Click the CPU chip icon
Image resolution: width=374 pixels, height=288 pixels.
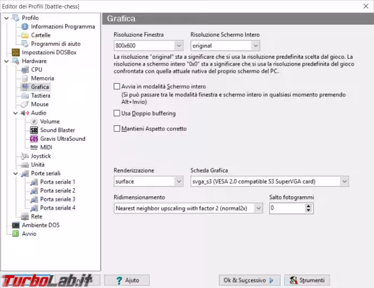25,70
